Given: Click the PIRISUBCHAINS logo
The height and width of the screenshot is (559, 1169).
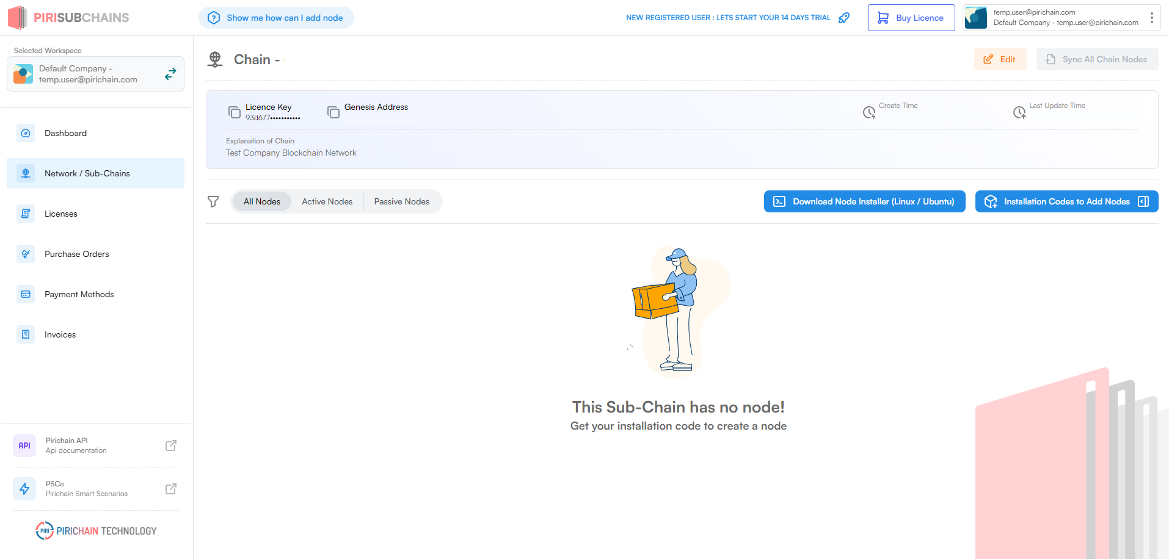Looking at the screenshot, I should (x=68, y=18).
